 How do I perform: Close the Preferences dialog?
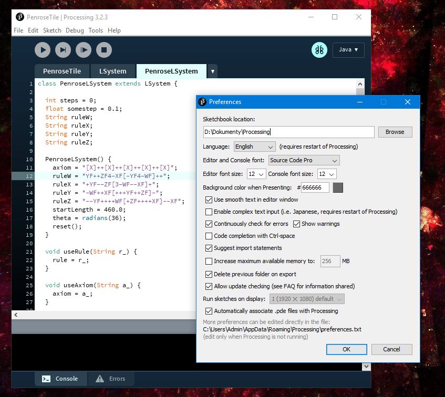coord(408,102)
